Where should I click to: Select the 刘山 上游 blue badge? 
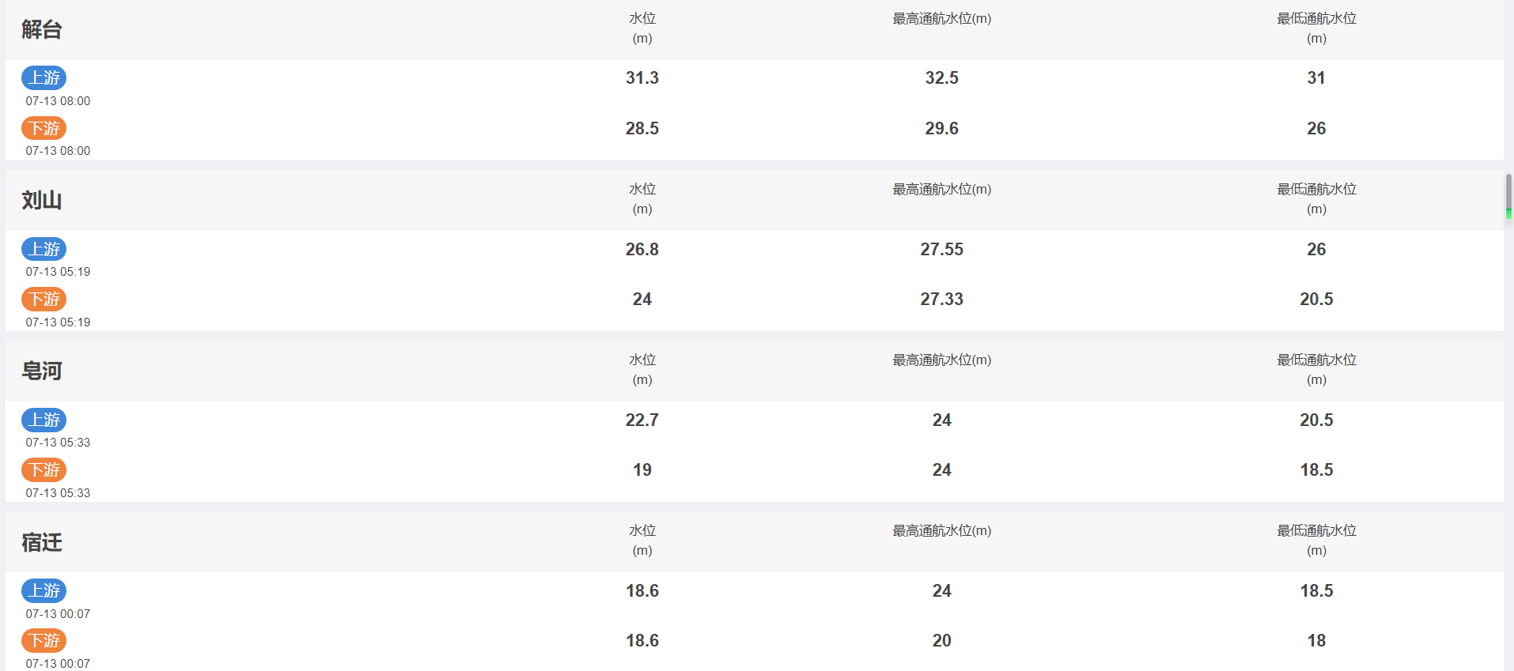pos(44,249)
